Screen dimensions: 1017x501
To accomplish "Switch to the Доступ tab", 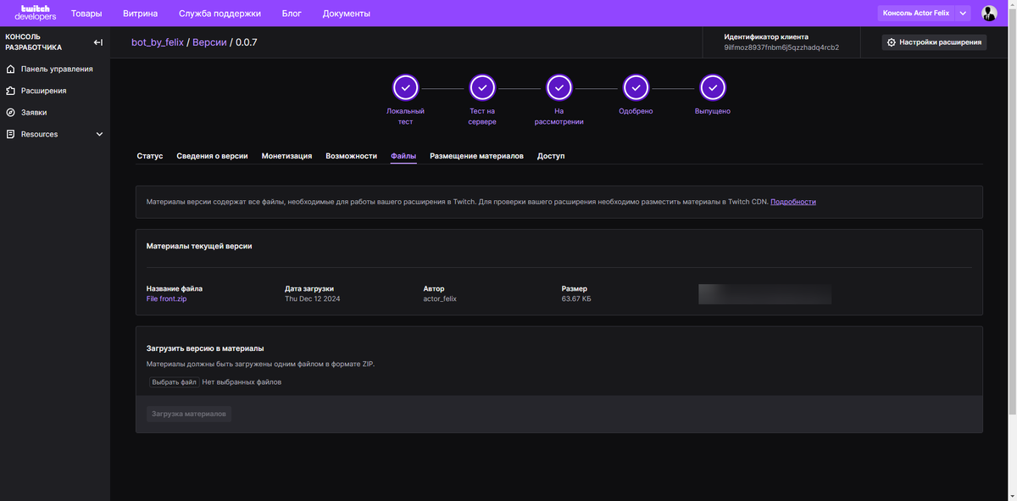I will (x=551, y=156).
